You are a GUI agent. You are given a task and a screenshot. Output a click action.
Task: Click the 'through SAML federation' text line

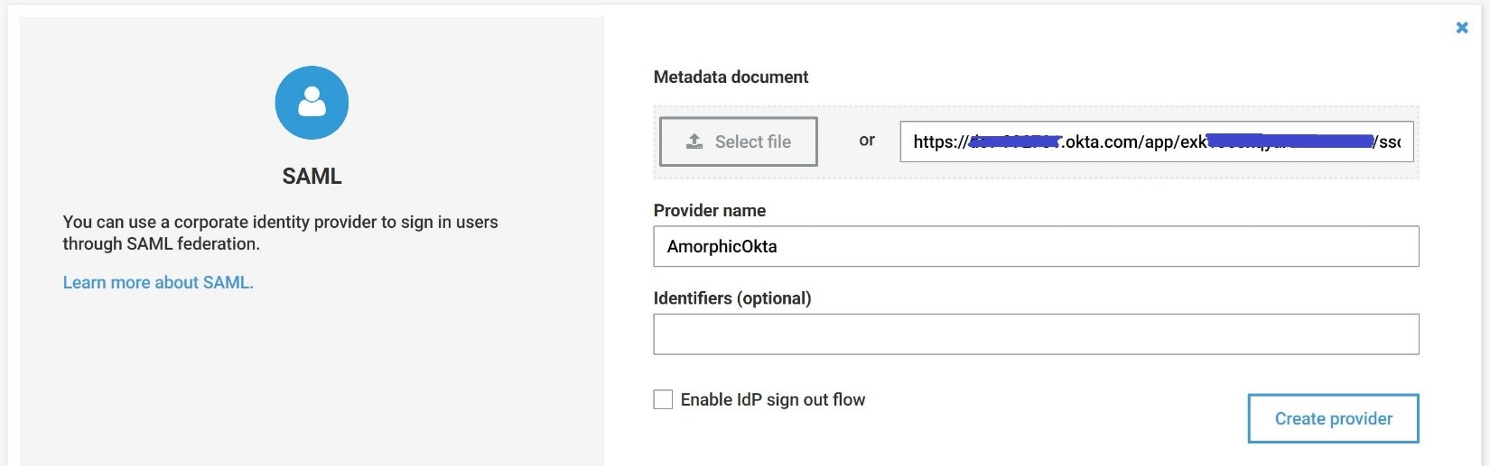pos(161,243)
